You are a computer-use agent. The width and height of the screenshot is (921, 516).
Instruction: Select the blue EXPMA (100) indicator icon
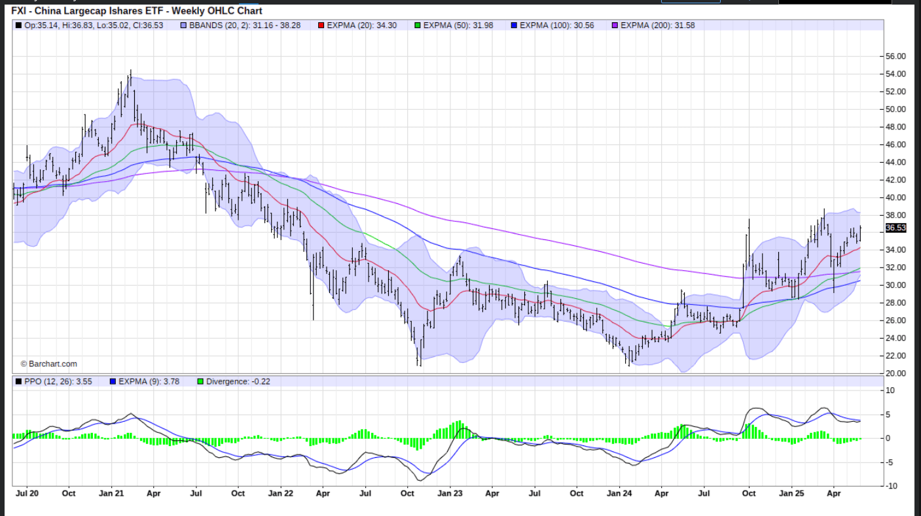(x=515, y=24)
